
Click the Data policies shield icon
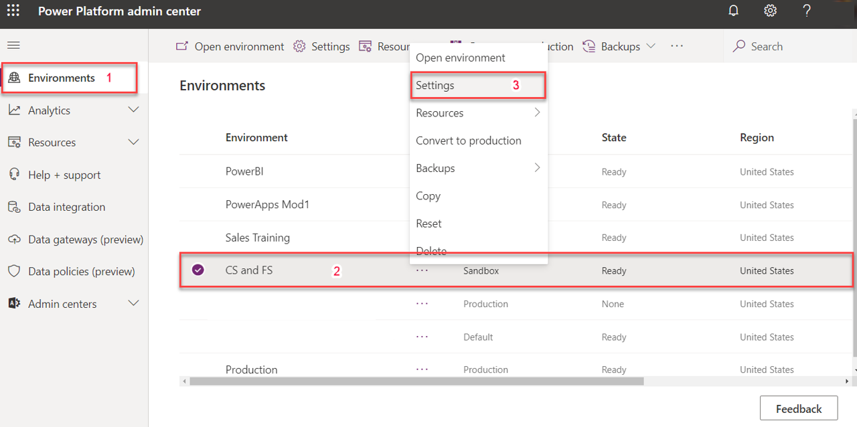[x=14, y=271]
